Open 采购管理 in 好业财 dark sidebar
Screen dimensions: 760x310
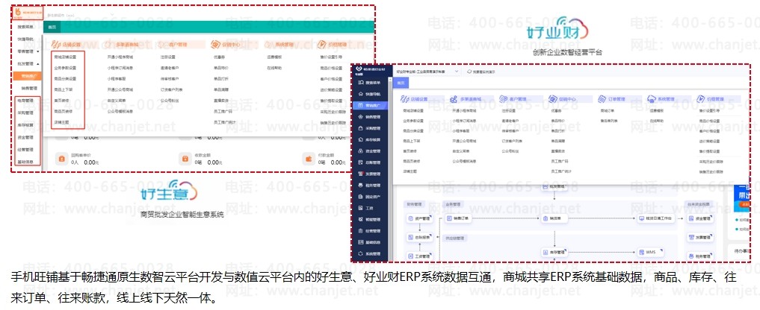point(369,128)
